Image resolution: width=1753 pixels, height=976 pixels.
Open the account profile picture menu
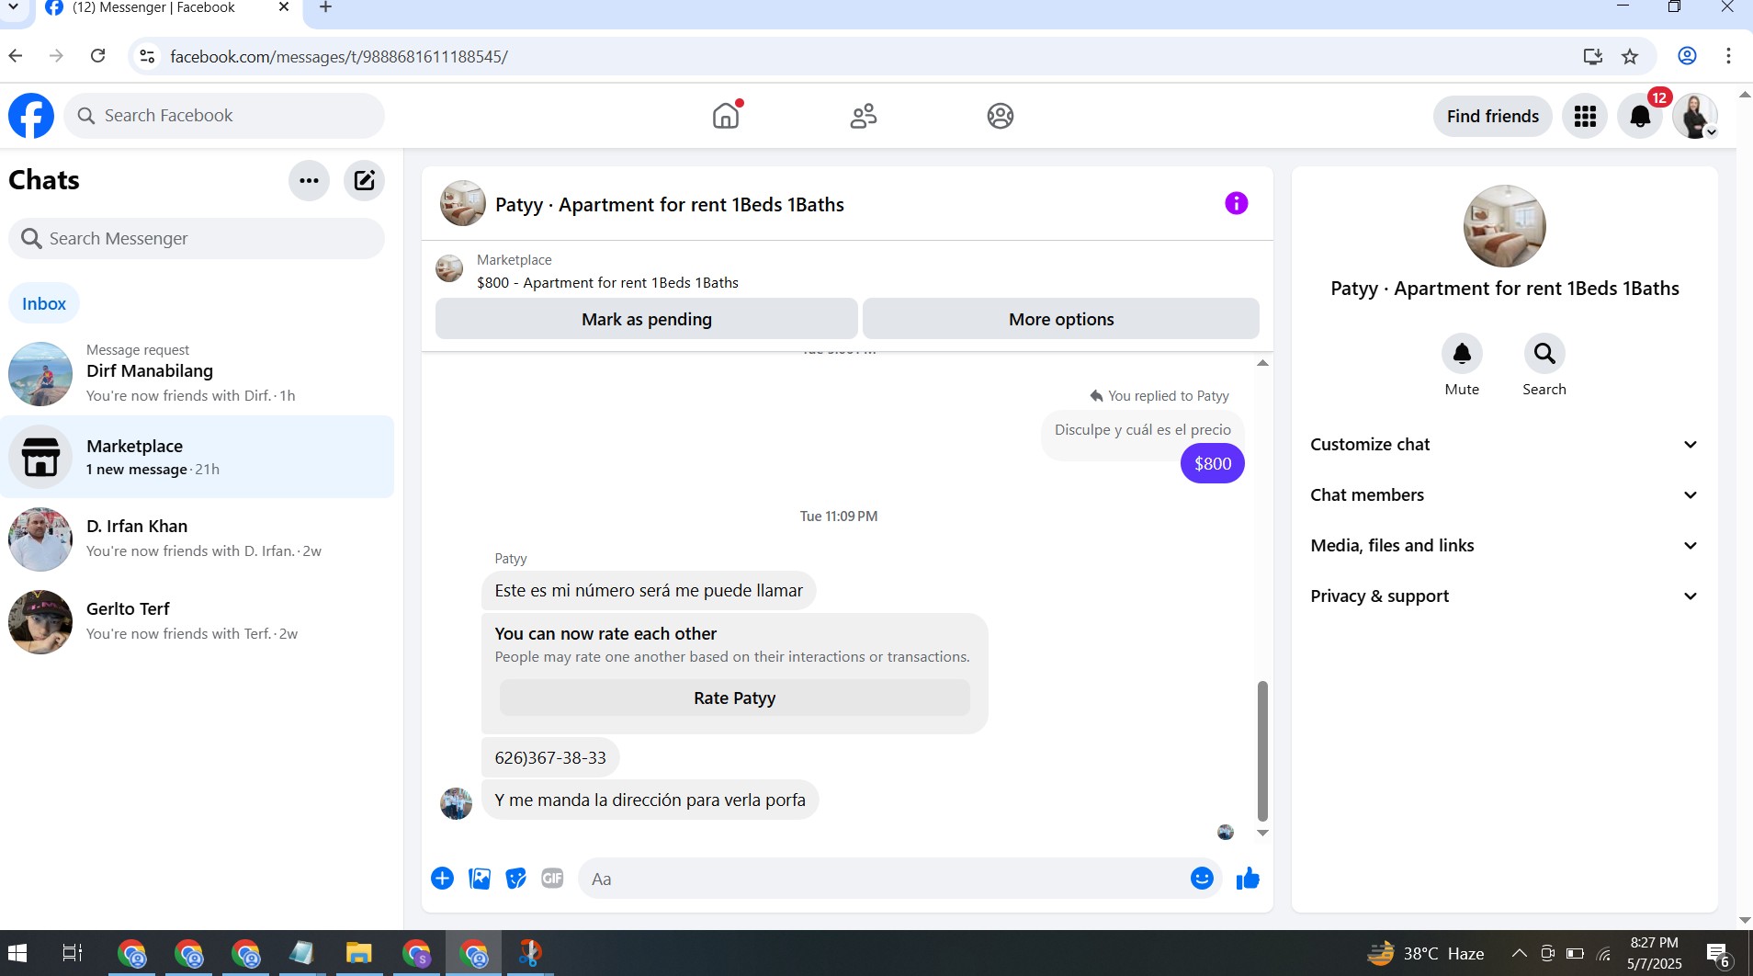(x=1695, y=116)
